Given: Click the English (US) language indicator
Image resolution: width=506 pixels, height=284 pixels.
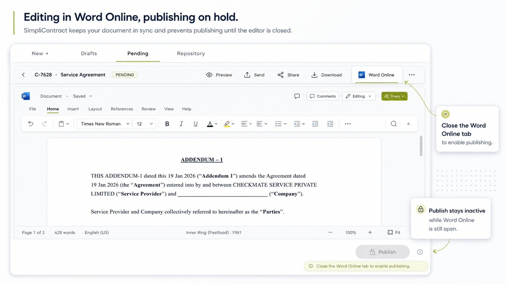Looking at the screenshot, I should 97,232.
